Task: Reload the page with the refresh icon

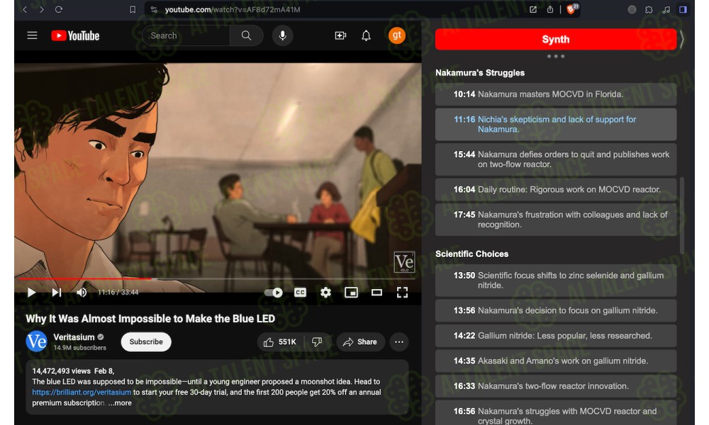Action: click(x=59, y=9)
